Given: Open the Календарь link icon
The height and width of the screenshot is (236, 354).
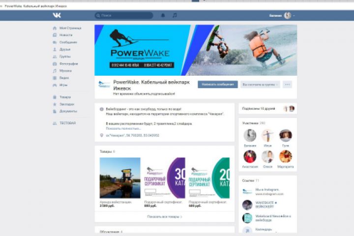Looking at the screenshot, I should tap(247, 231).
